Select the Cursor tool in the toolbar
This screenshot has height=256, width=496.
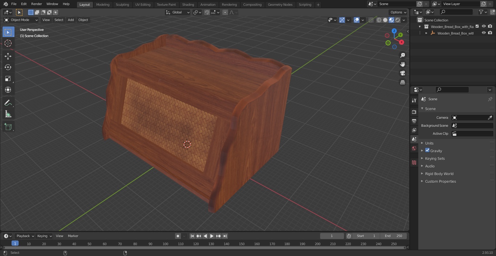[x=8, y=43]
